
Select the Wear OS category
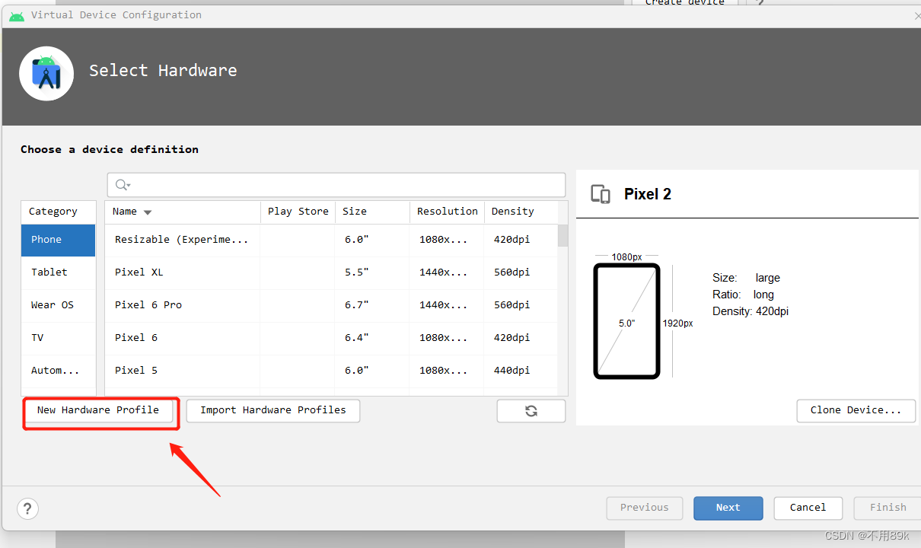(59, 305)
